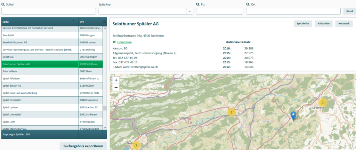
Task: Click the 8810 Horgen cell
Action: 91,35
